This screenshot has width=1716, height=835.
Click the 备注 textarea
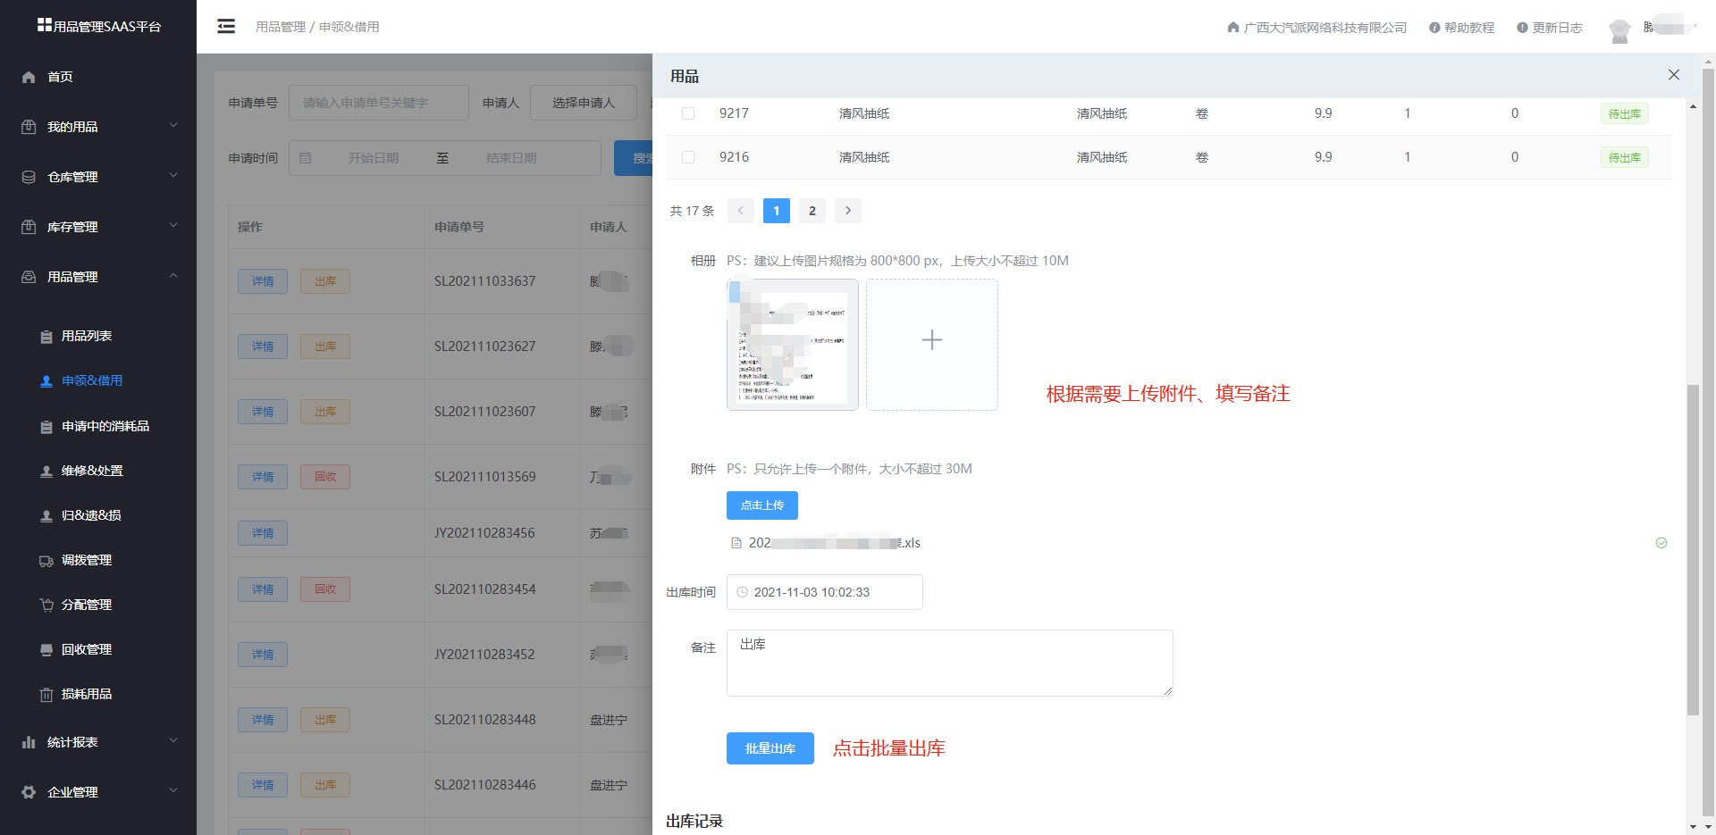point(950,663)
